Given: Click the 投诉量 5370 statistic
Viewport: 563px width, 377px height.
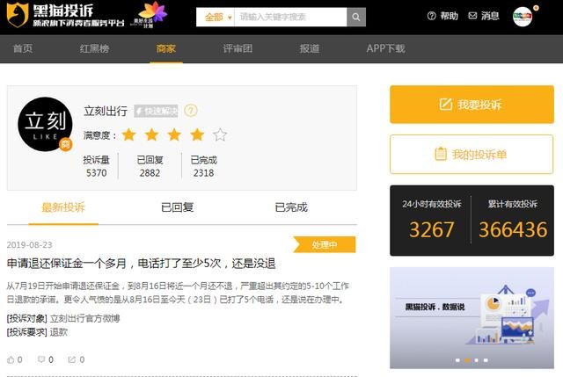Looking at the screenshot, I should click(96, 166).
